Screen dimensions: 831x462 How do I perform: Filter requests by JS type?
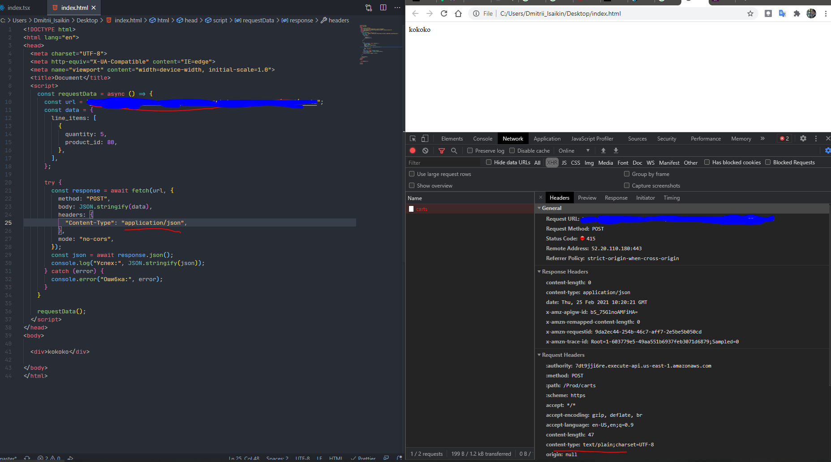point(564,163)
